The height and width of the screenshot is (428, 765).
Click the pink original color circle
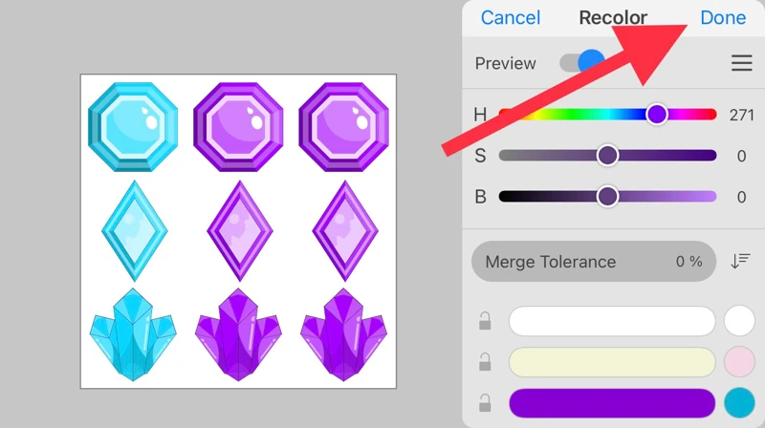point(739,362)
